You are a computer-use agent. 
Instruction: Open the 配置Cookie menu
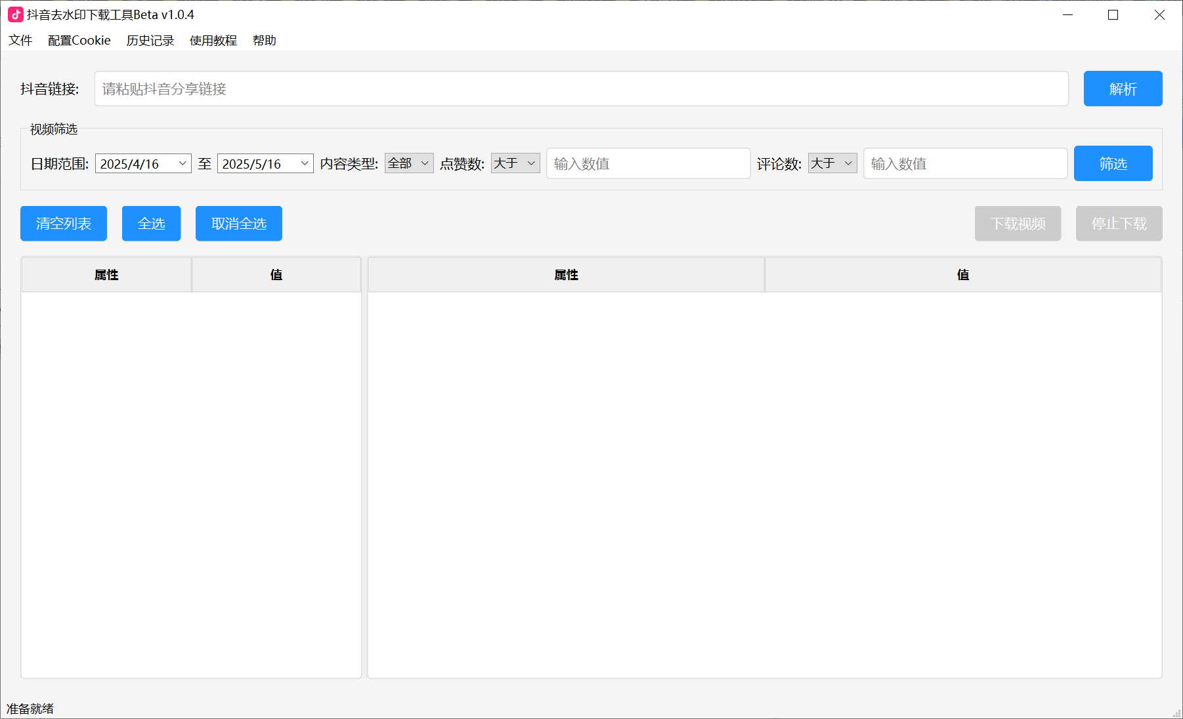(78, 40)
